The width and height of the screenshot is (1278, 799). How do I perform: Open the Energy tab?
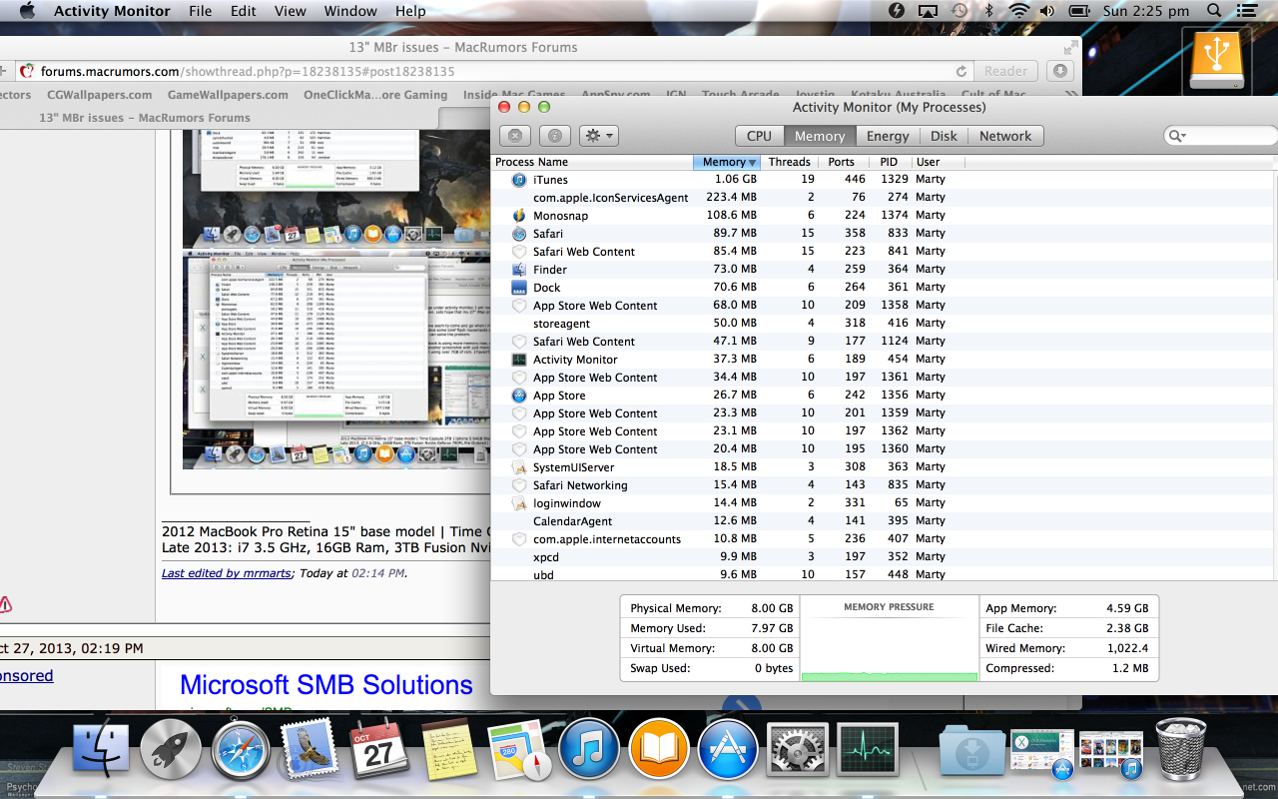tap(888, 136)
